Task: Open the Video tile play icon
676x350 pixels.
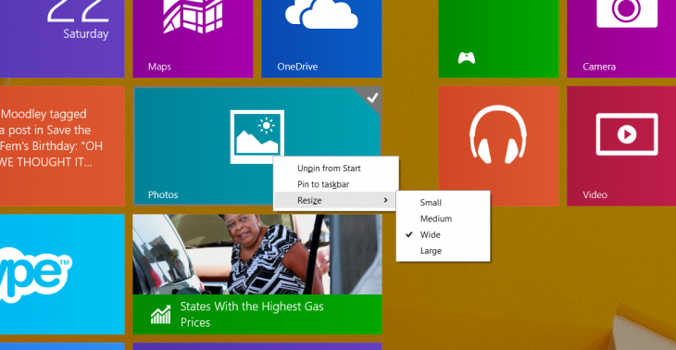Action: coord(627,134)
